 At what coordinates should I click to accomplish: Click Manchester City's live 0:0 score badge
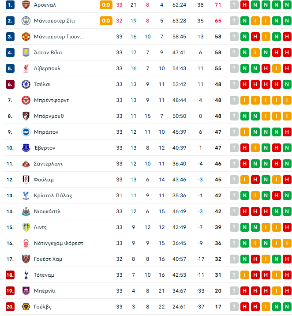[106, 21]
